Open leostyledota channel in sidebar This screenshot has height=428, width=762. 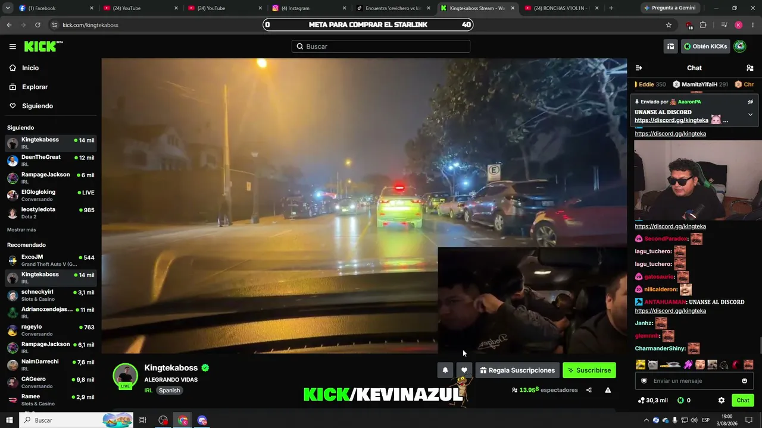click(51, 213)
